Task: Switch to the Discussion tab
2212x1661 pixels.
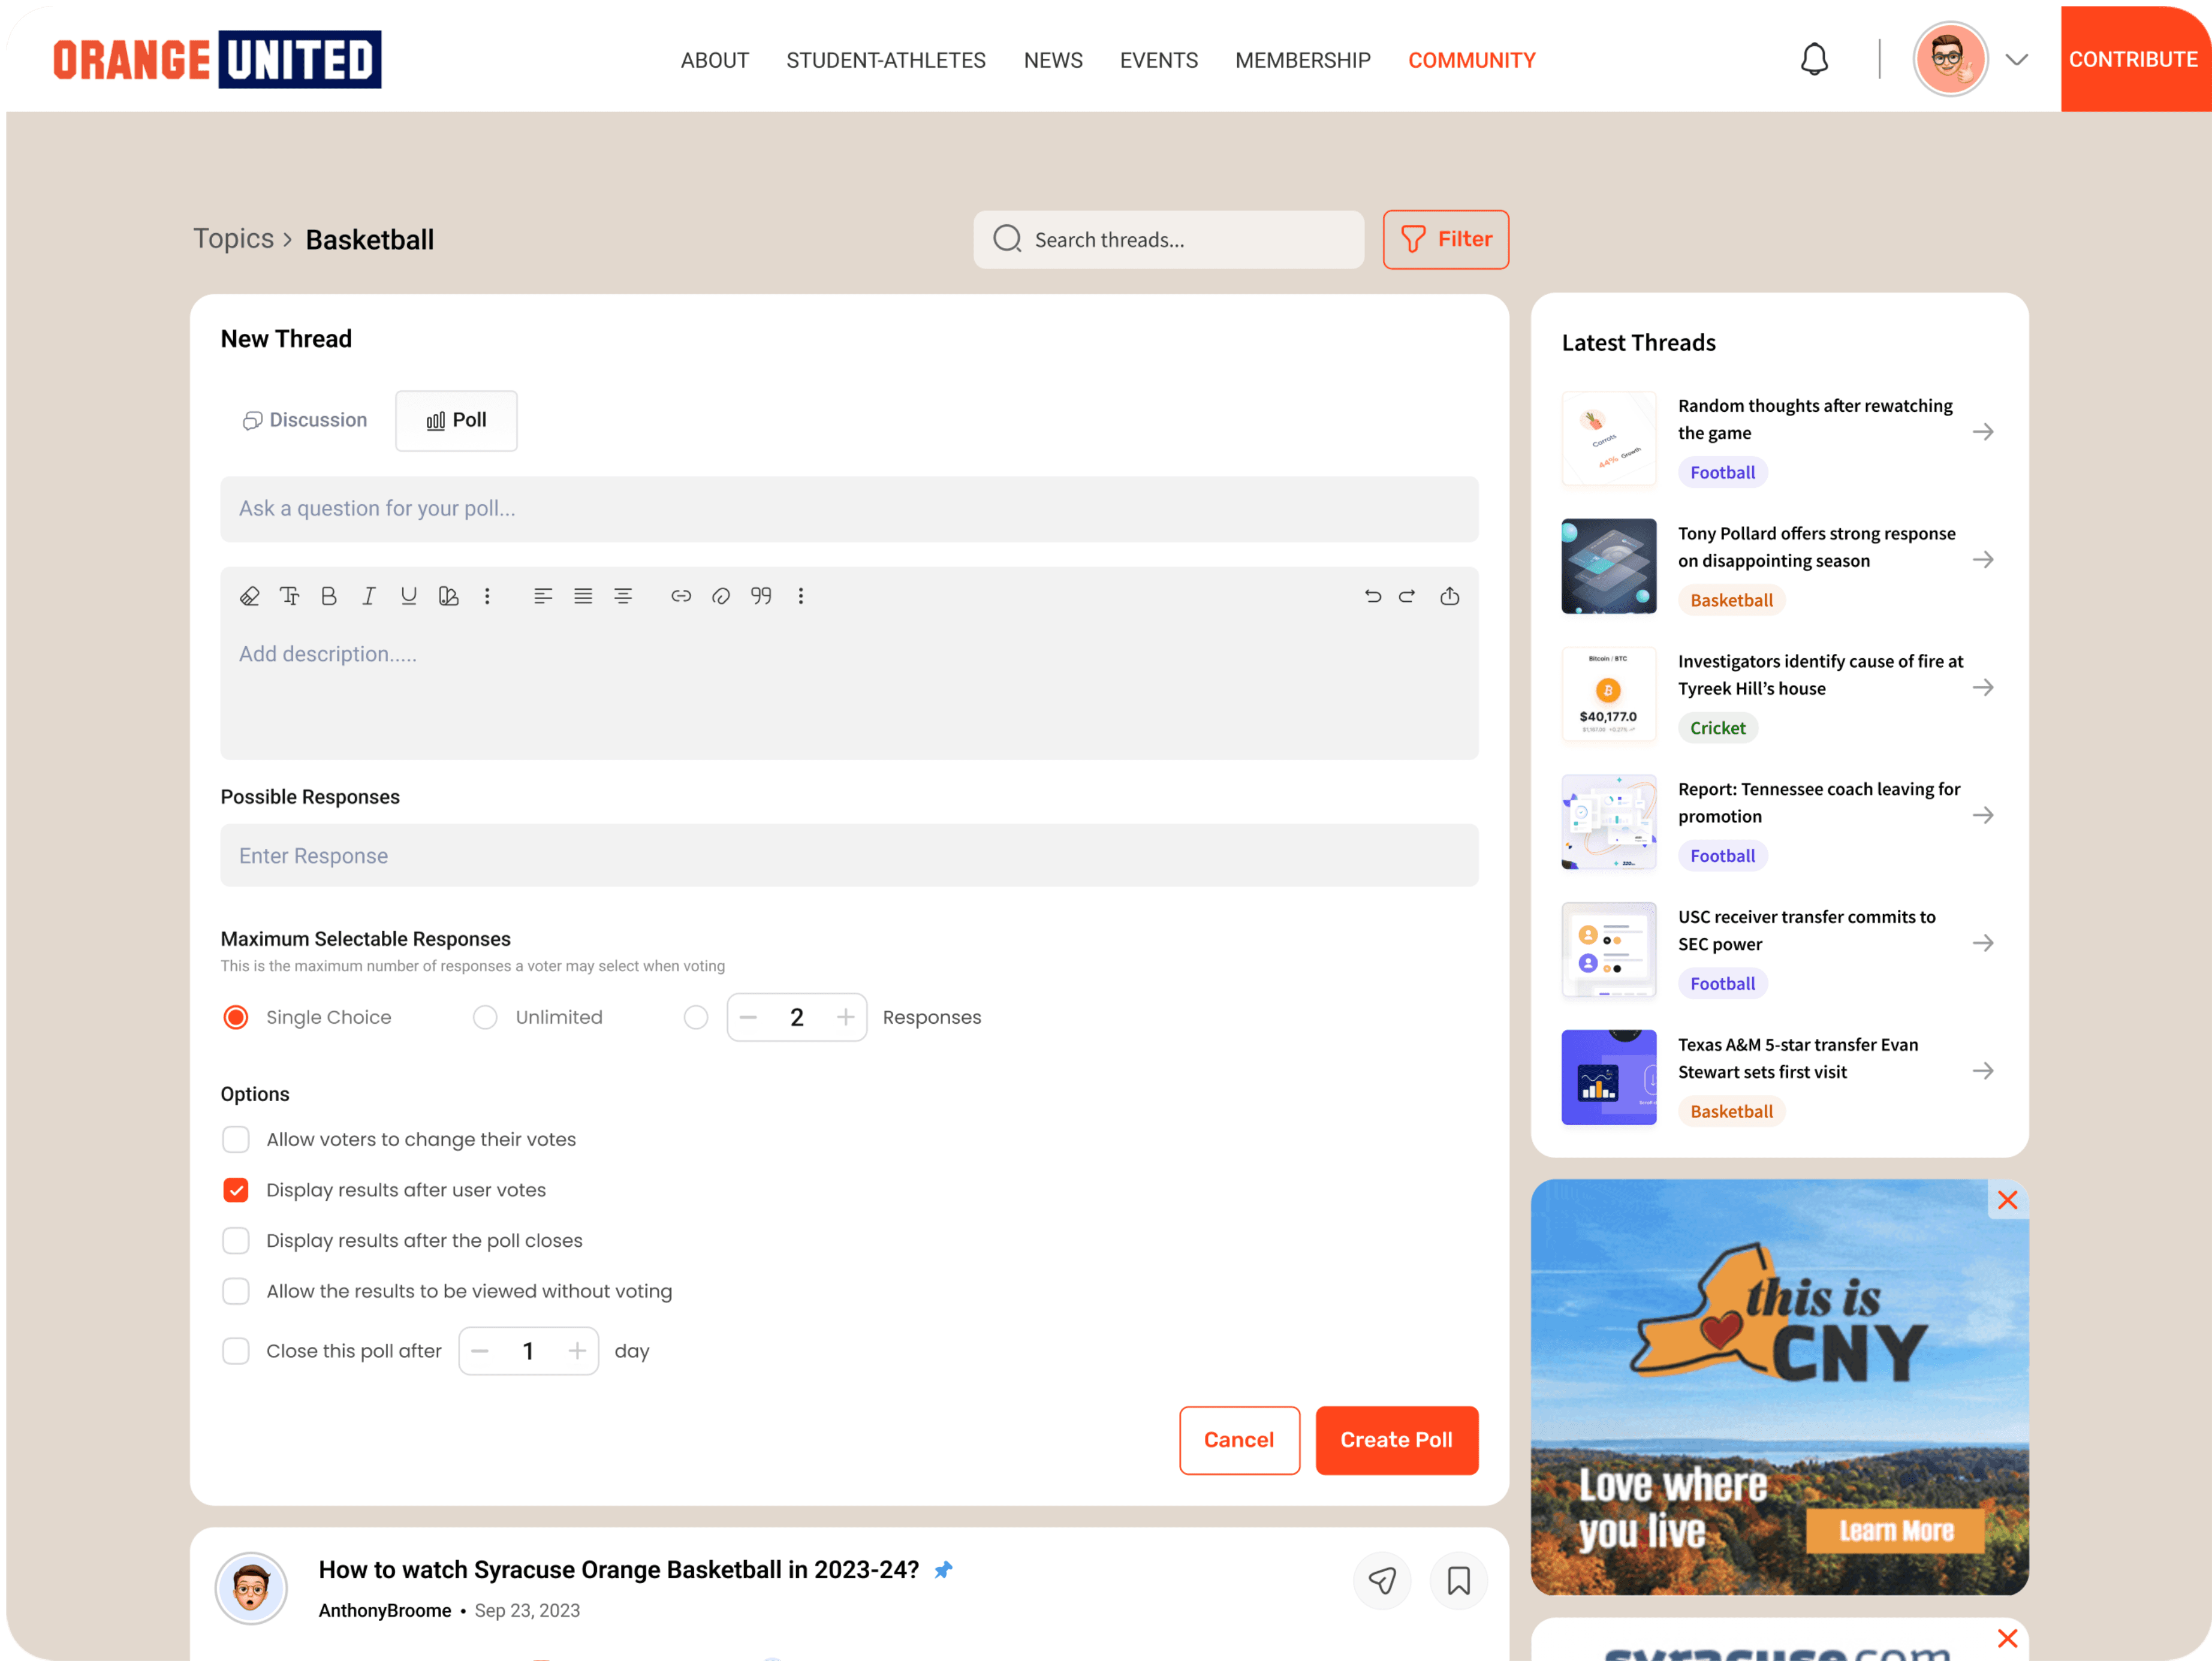Action: click(305, 420)
